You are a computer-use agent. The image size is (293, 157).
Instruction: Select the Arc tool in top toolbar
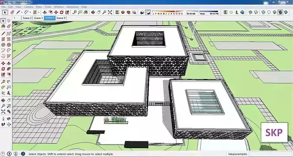click(x=26, y=13)
